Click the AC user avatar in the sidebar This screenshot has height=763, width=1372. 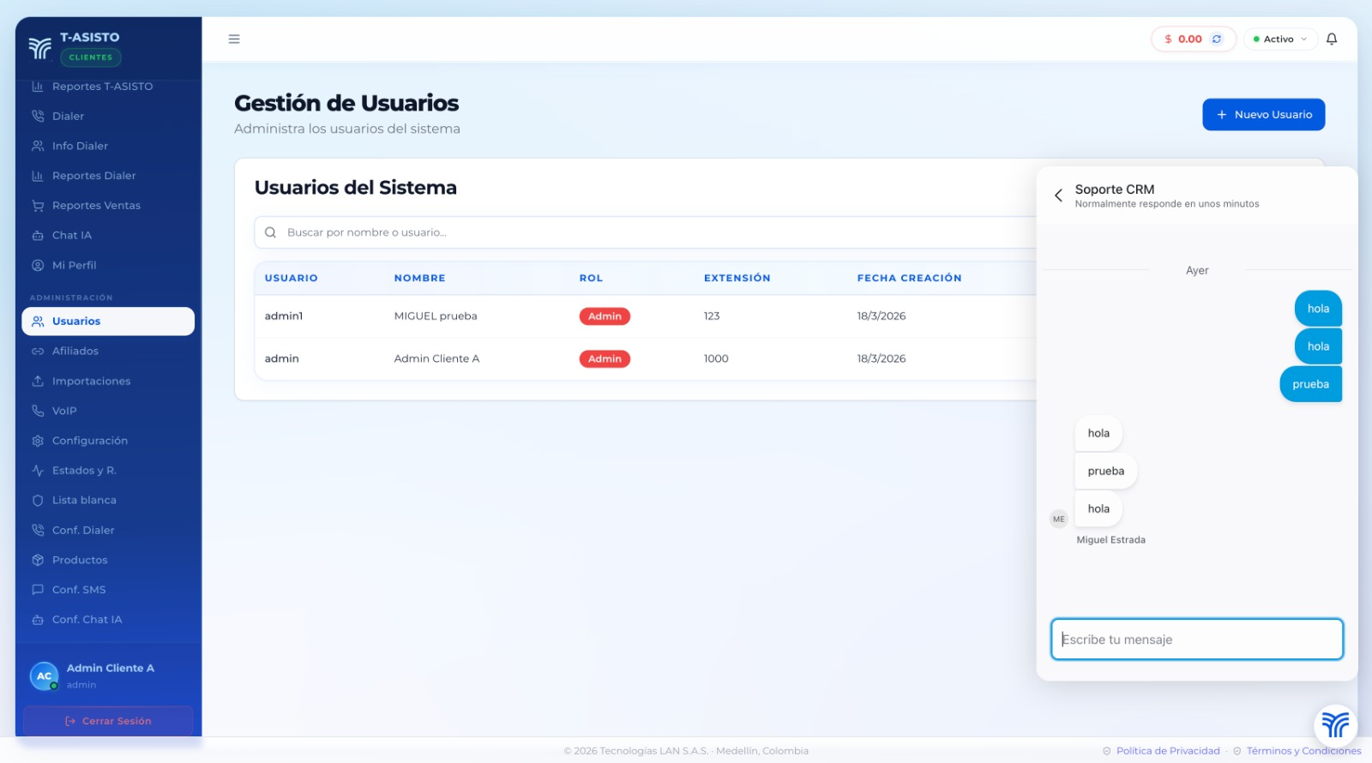coord(44,676)
